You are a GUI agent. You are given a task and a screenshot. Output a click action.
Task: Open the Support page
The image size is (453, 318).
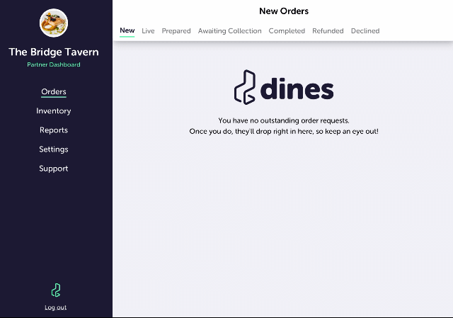click(x=54, y=169)
